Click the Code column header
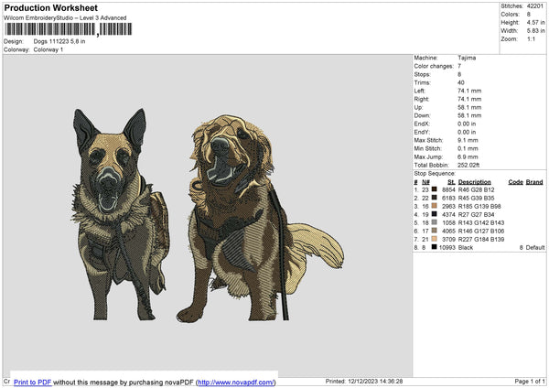This screenshot has width=549, height=388. click(x=515, y=181)
